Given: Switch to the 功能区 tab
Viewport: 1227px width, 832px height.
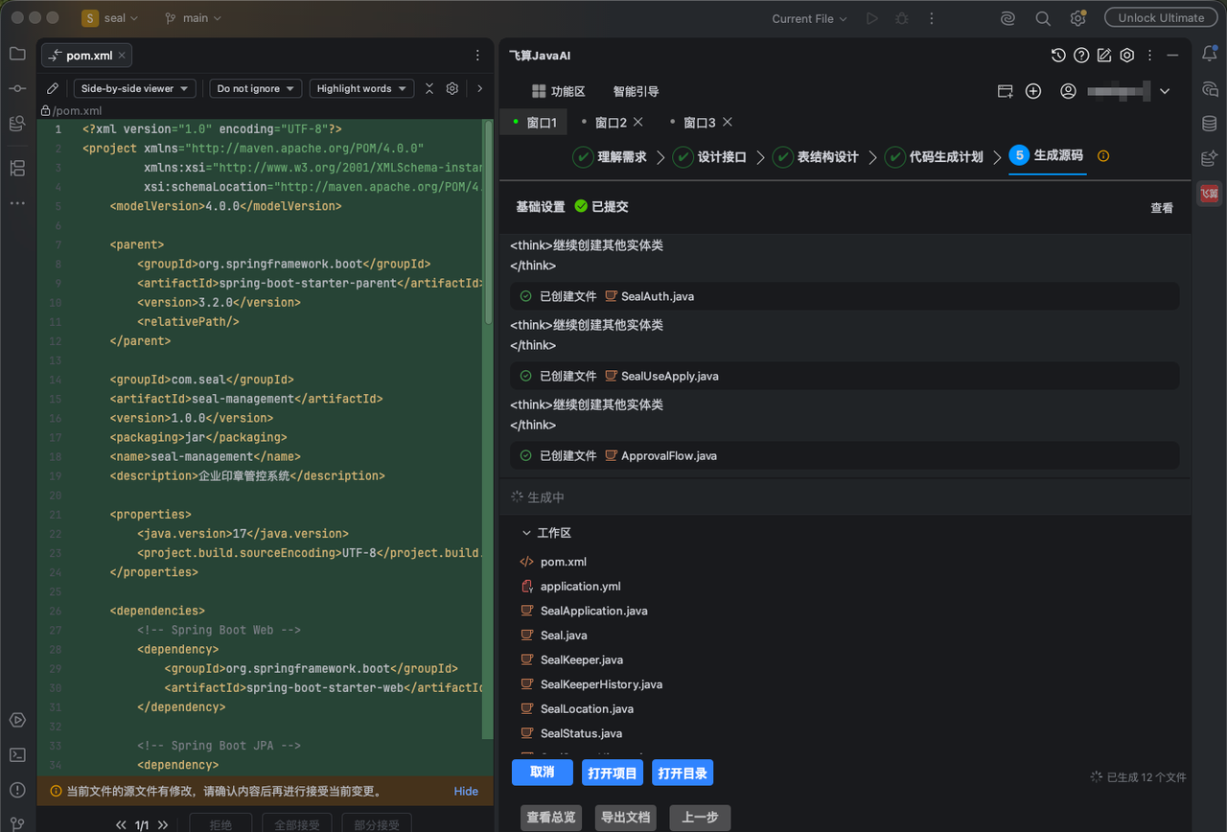Looking at the screenshot, I should point(558,91).
